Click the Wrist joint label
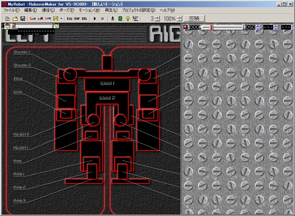The width and height of the screenshot is (295, 216). (18, 92)
